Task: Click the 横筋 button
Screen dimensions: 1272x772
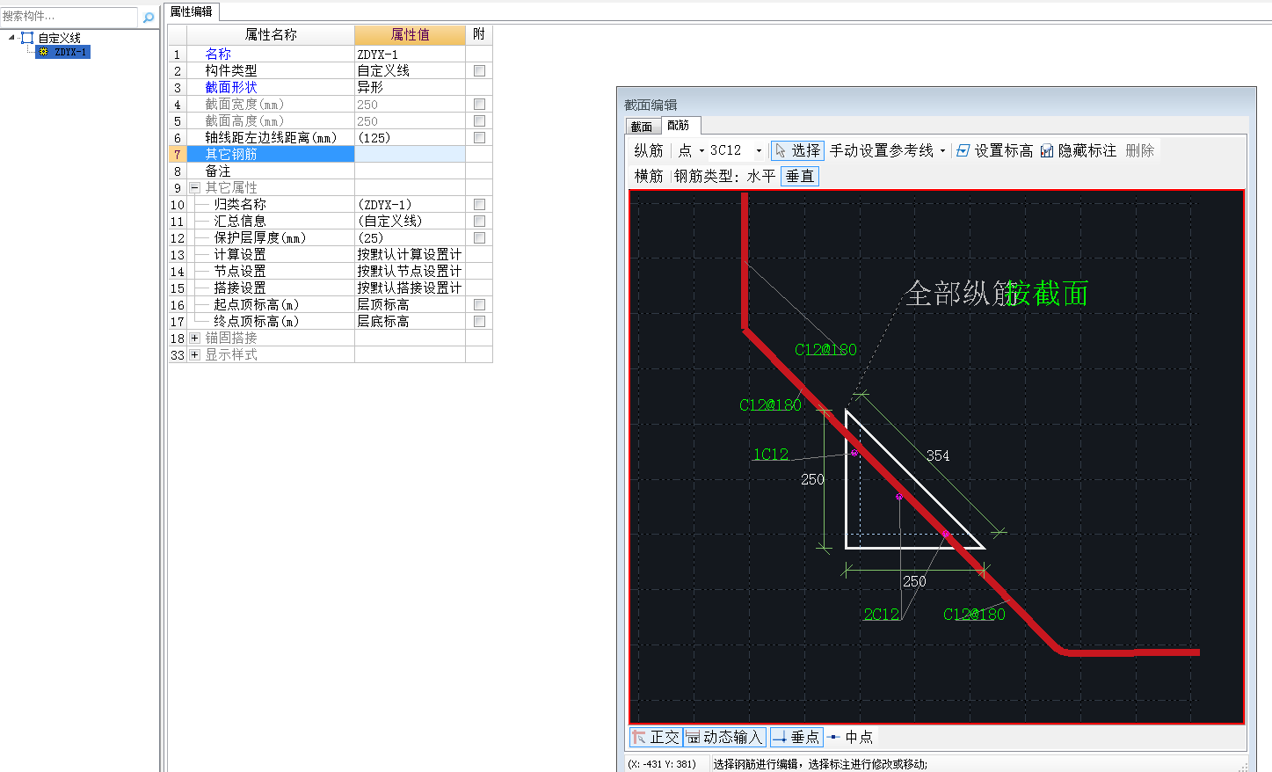Action: pos(649,176)
